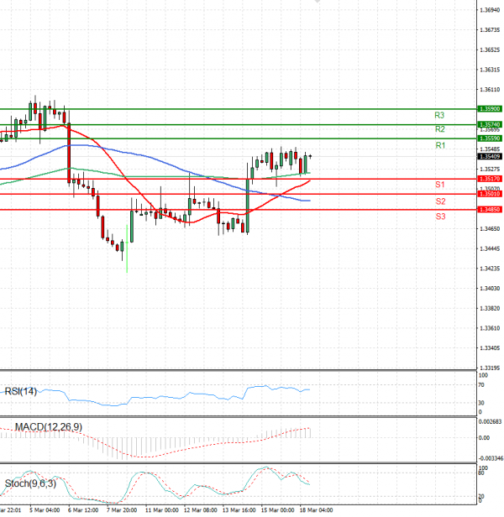Click the 1.33405 price axis value
504x517 pixels.
click(490, 348)
